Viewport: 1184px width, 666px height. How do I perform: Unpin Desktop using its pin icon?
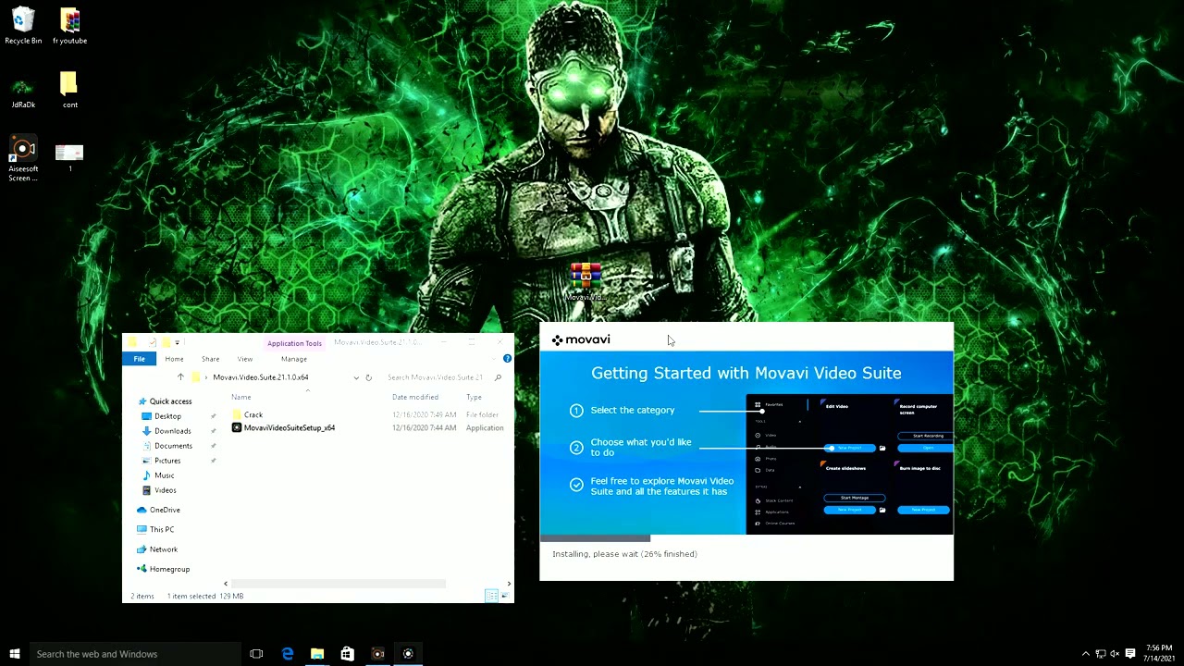[x=214, y=416]
